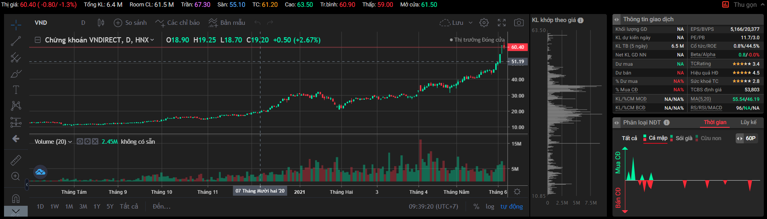The height and width of the screenshot is (219, 767).
Task: Toggle percent scale mode
Action: pyautogui.click(x=476, y=207)
